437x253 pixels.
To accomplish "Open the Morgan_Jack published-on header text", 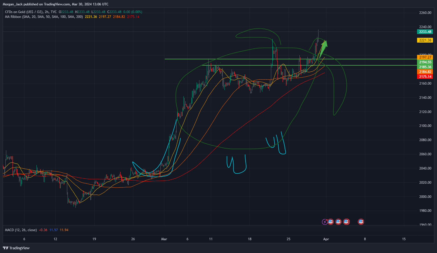I will click(x=56, y=4).
